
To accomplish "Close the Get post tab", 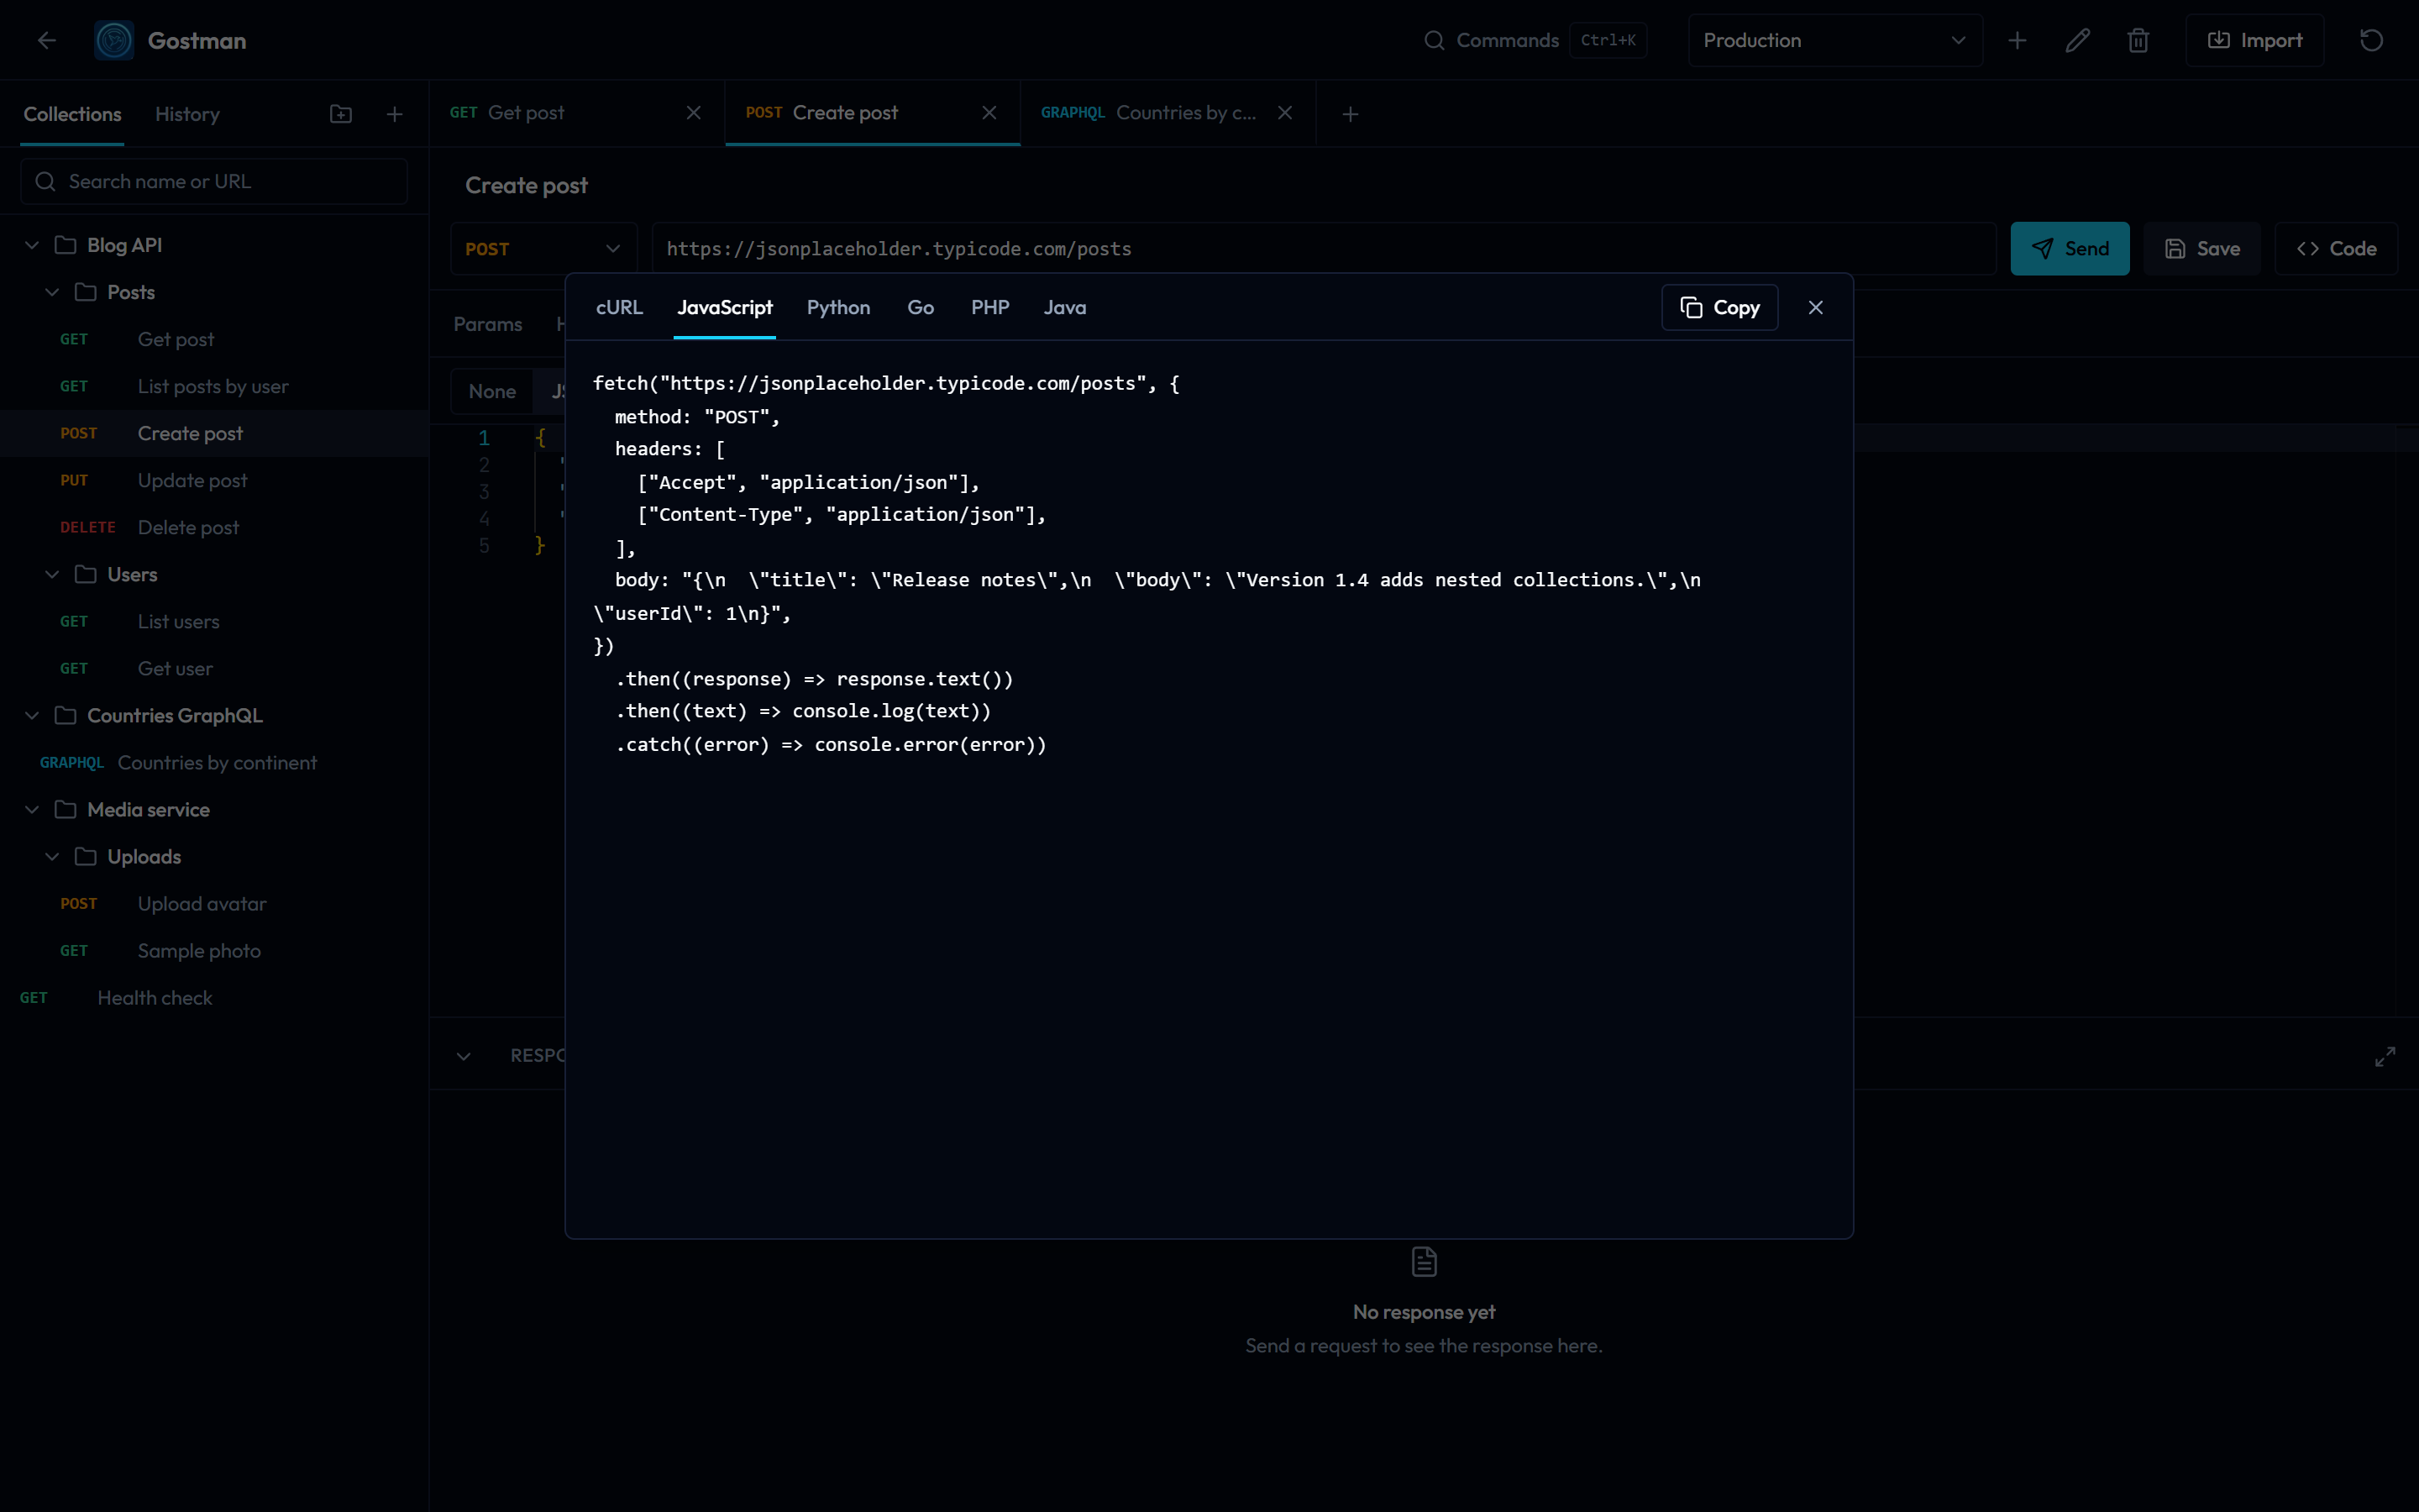I will click(694, 113).
